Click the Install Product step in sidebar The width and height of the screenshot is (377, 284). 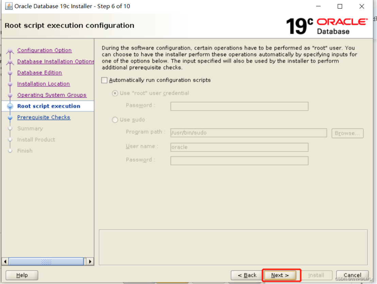click(x=36, y=140)
